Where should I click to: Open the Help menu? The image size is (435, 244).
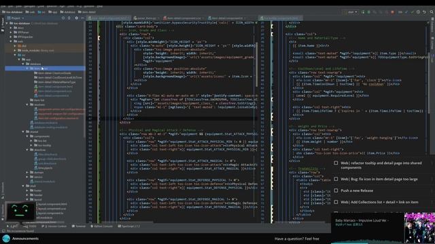100,6
